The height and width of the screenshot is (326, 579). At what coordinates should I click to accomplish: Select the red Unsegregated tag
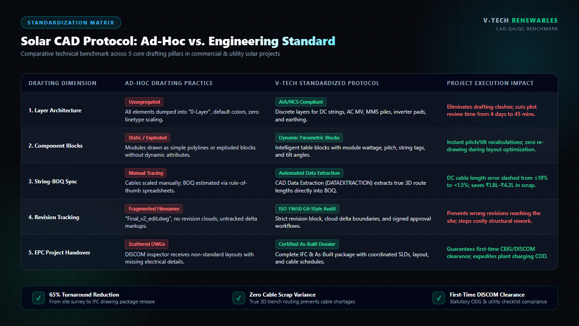tap(144, 102)
